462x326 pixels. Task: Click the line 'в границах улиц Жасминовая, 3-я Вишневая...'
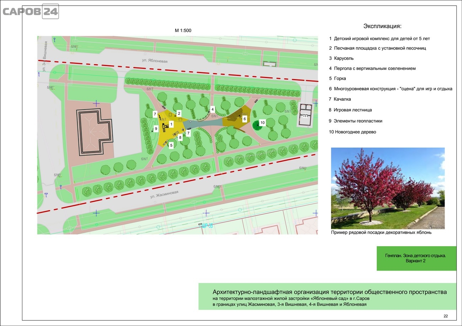pos(289,304)
